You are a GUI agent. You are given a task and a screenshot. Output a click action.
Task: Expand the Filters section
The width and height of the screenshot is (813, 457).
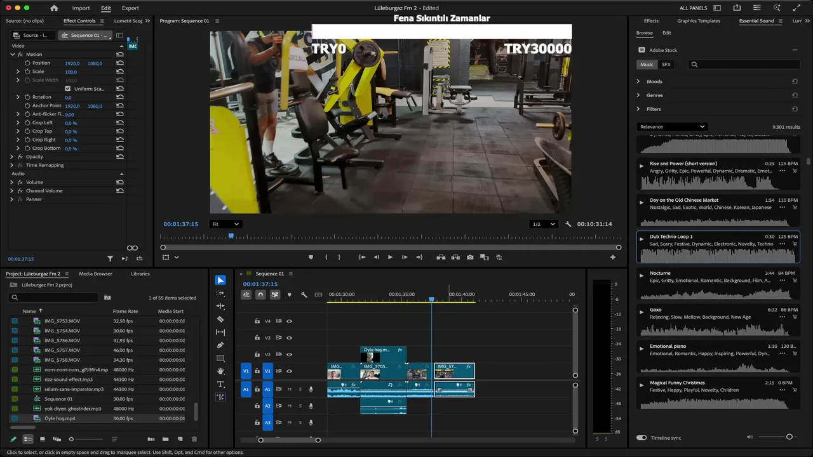coord(638,109)
